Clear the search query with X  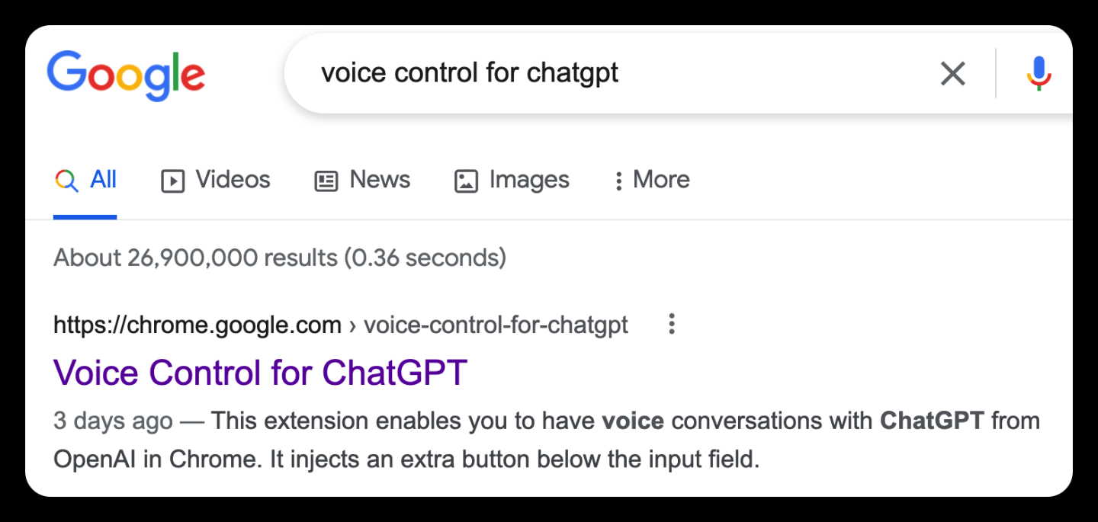[x=952, y=74]
